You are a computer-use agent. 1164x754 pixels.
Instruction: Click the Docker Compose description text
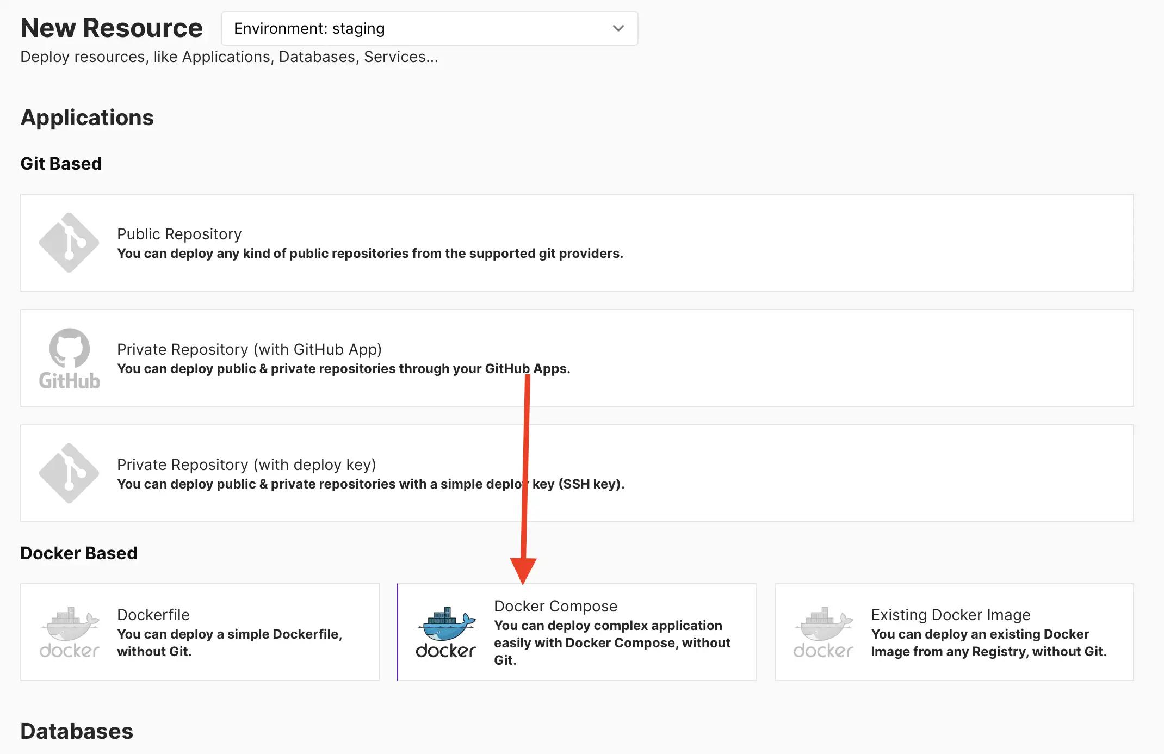coord(612,643)
